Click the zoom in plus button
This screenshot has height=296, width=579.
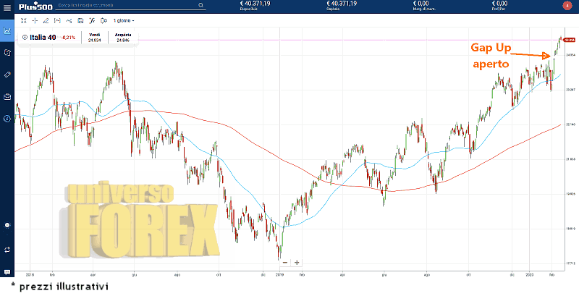[x=297, y=262]
